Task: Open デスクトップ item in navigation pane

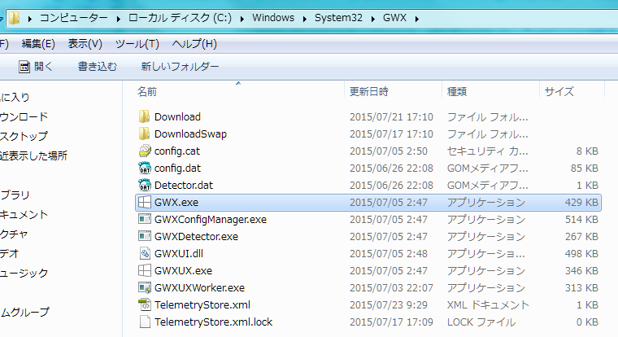Action: pos(24,136)
